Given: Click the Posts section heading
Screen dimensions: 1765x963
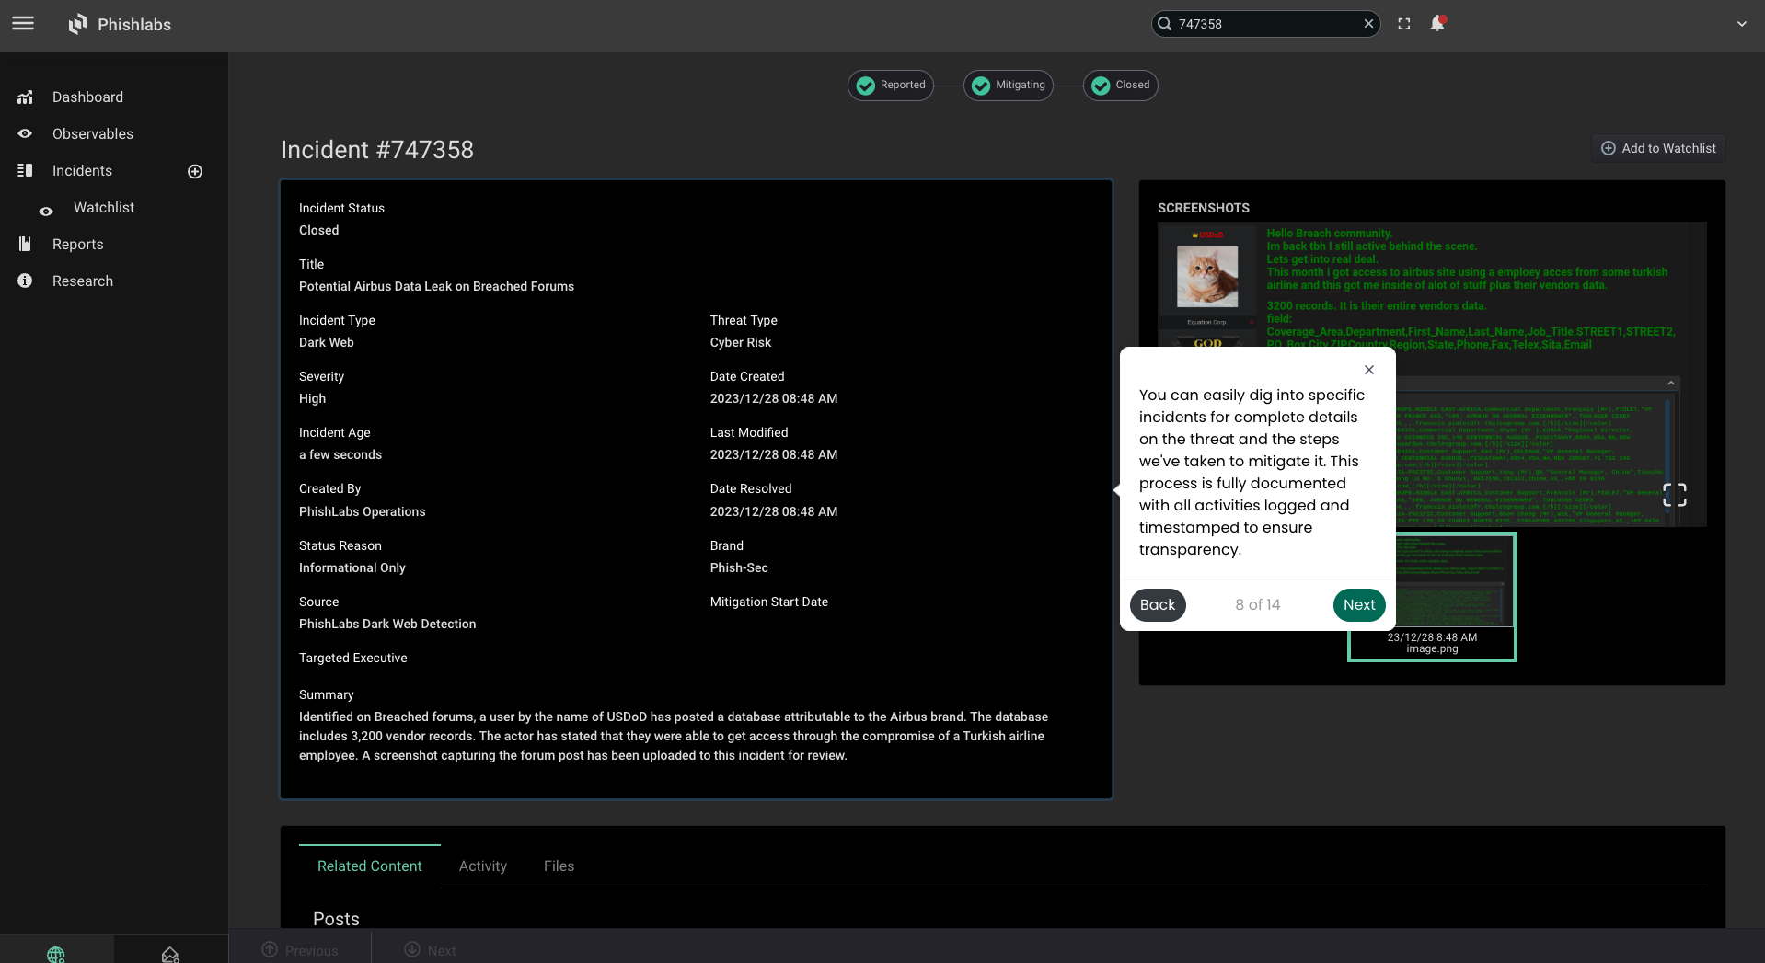Looking at the screenshot, I should [336, 919].
